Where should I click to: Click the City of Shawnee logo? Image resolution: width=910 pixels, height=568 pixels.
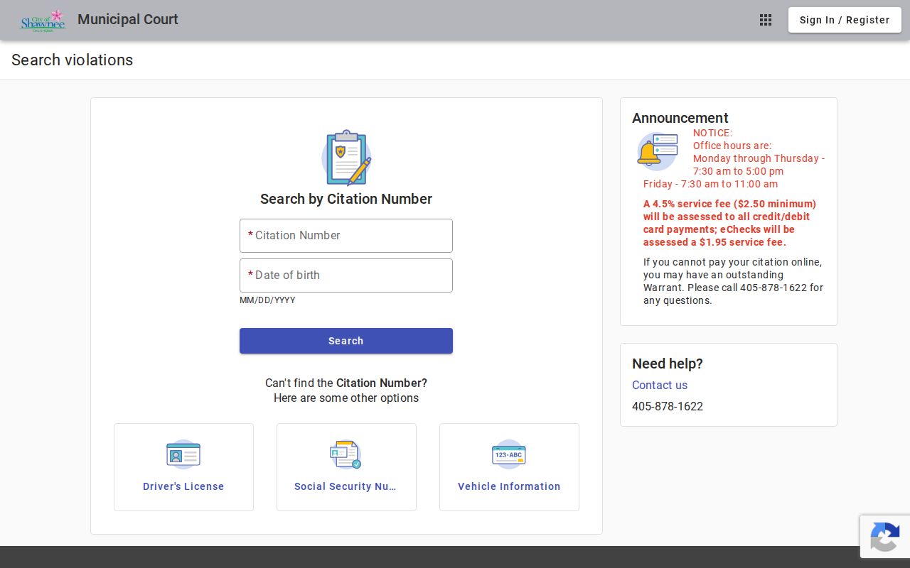coord(43,20)
